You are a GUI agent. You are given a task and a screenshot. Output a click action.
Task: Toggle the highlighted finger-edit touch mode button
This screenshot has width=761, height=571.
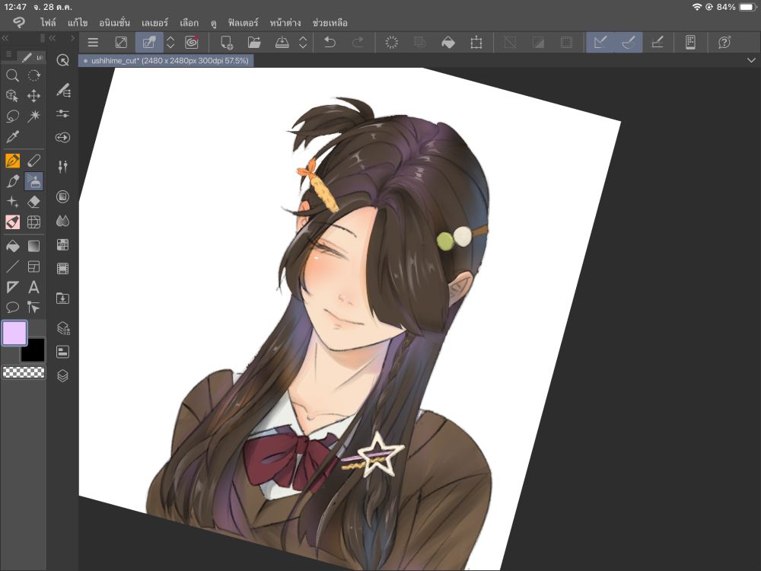tap(149, 42)
